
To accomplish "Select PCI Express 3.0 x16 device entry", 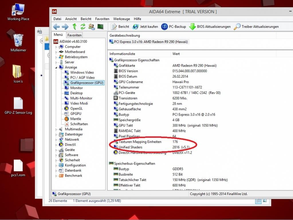I will [x=149, y=42].
